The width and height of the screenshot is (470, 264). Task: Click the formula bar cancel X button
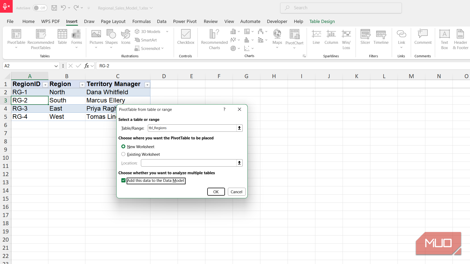[x=71, y=66]
